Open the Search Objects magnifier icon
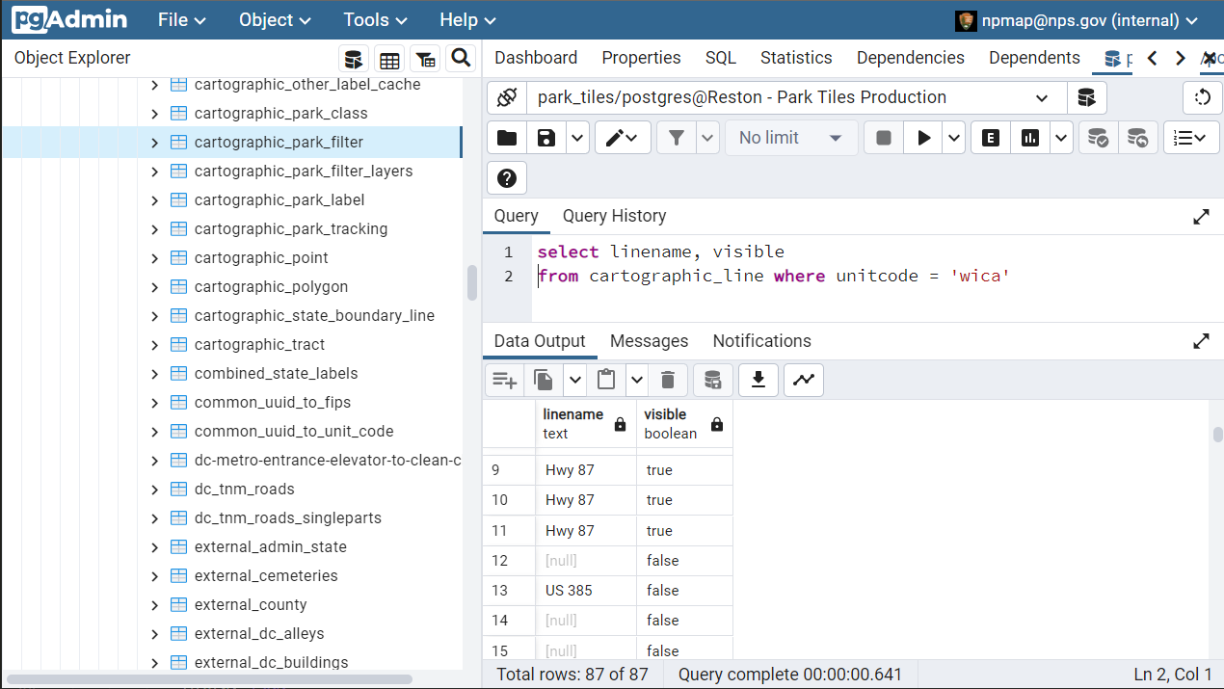1224x689 pixels. pos(461,59)
